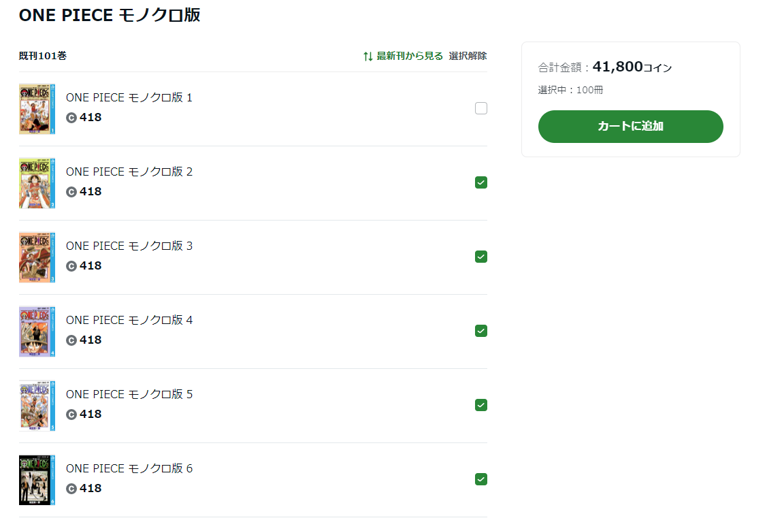Uncheck the box for ONE PIECE モノクロ版 3

point(481,257)
